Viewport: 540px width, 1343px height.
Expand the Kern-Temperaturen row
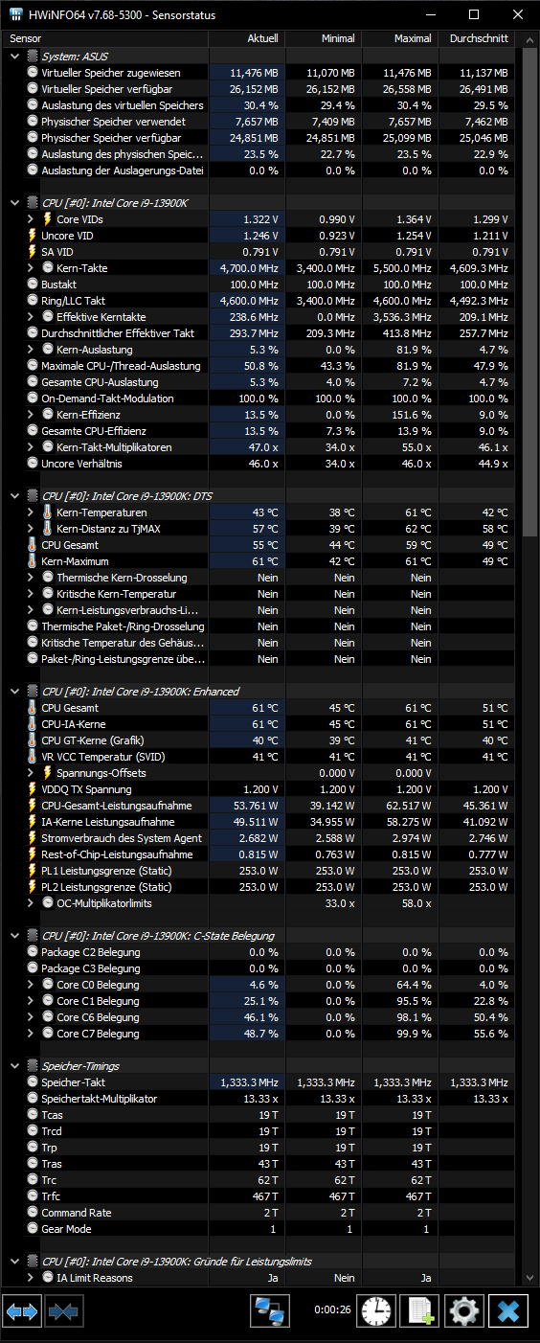[x=32, y=512]
